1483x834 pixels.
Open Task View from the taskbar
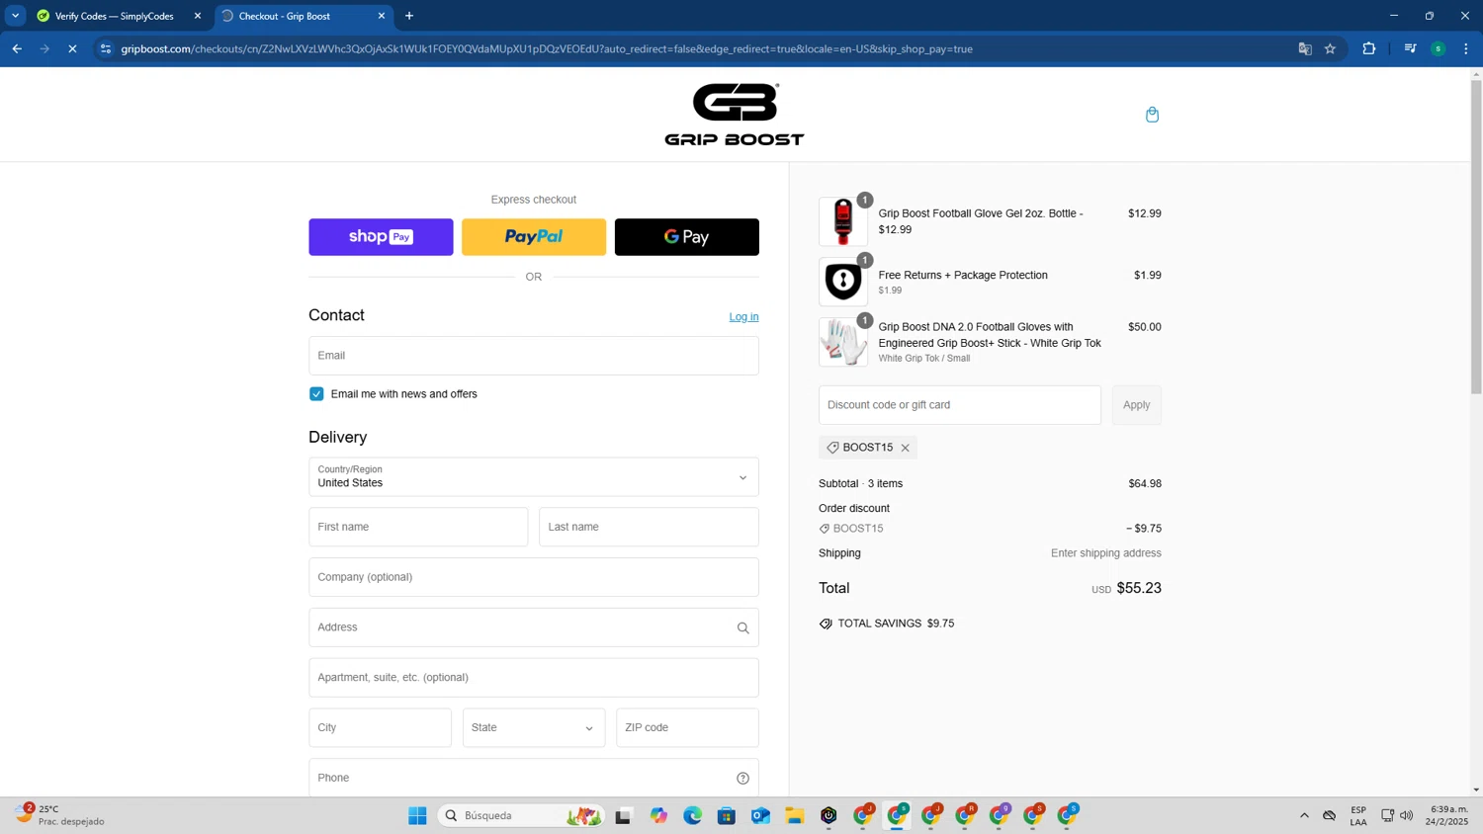623,815
